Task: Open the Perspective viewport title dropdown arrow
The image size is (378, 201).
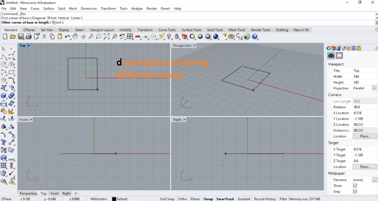Action: [195, 46]
